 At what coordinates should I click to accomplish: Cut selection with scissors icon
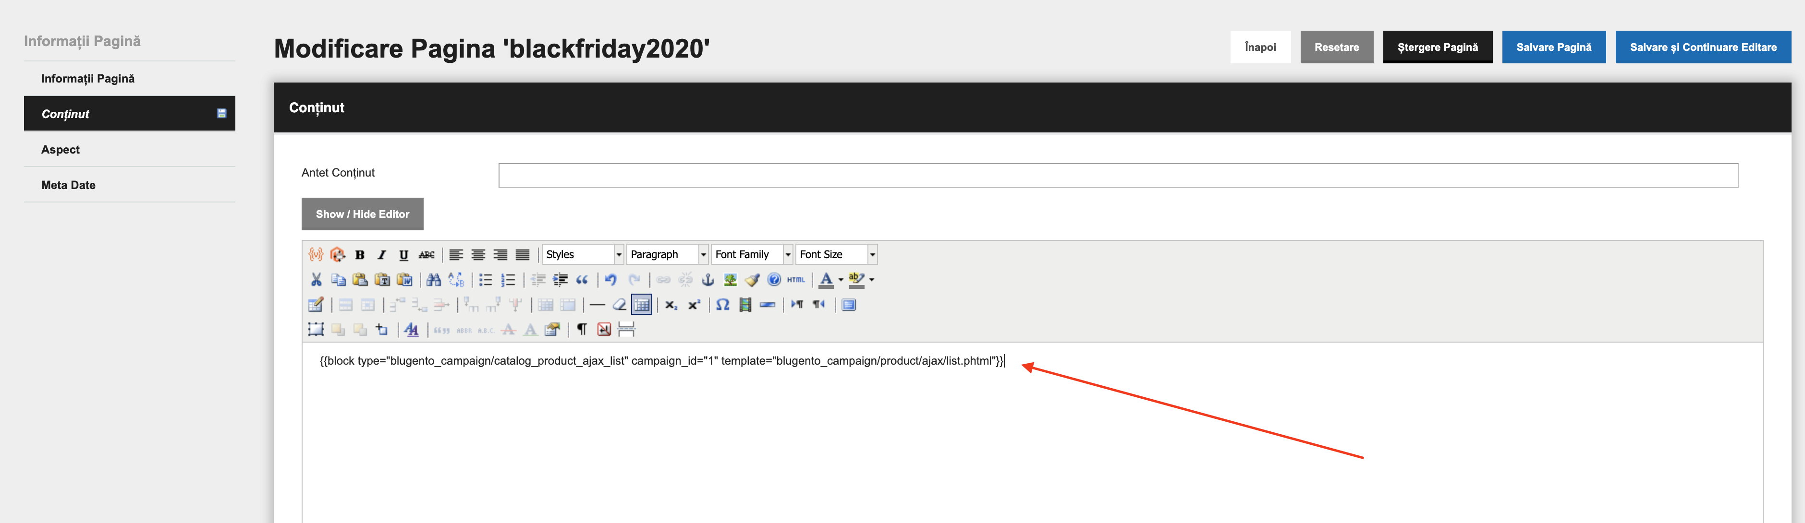[x=316, y=279]
